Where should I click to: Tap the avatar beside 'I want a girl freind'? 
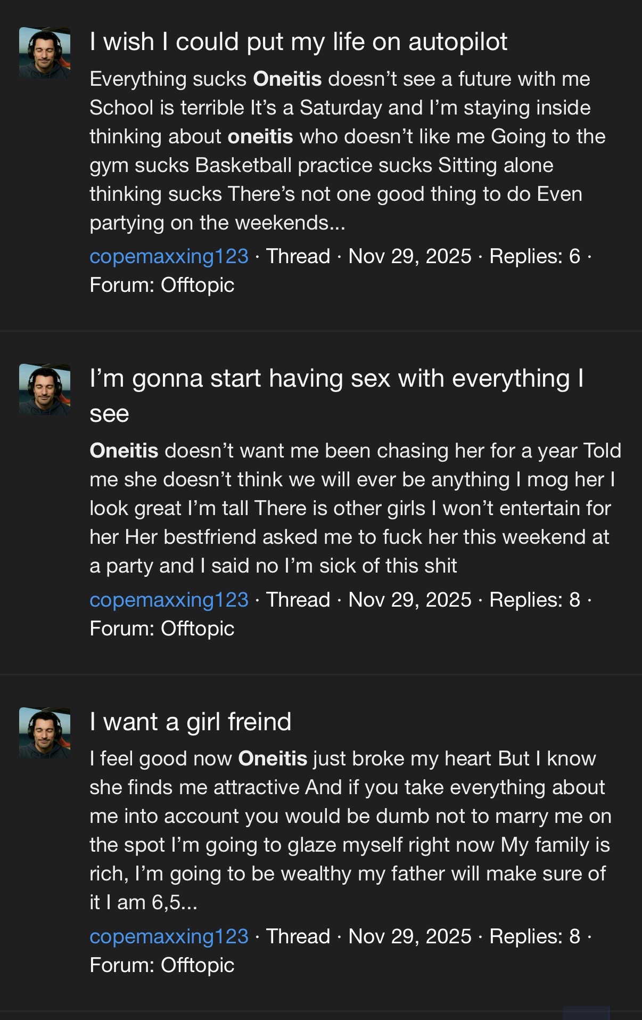click(x=45, y=733)
